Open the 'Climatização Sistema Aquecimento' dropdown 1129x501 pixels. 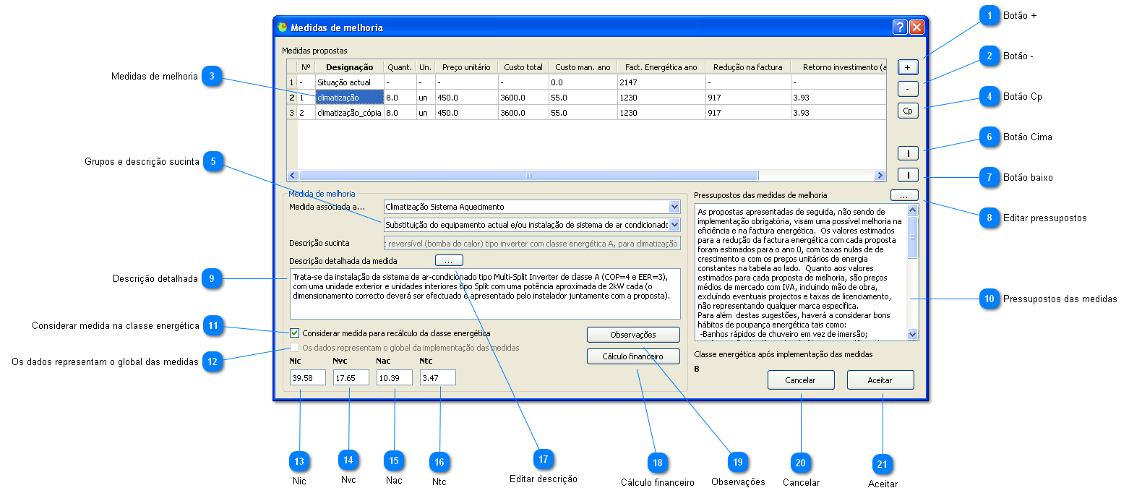(674, 207)
